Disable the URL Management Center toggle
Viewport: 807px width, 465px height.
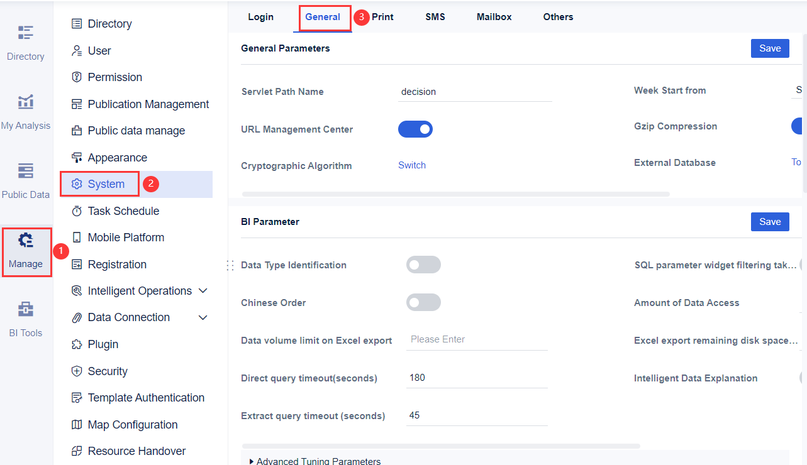coord(415,129)
